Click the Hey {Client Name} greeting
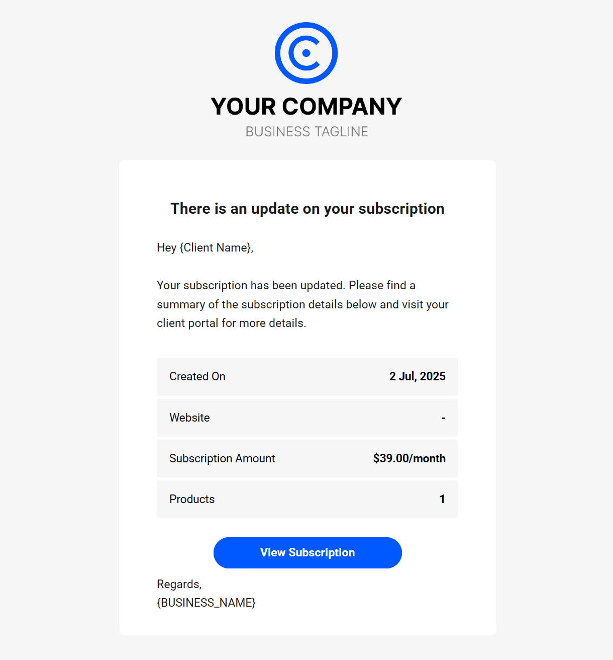 click(205, 247)
